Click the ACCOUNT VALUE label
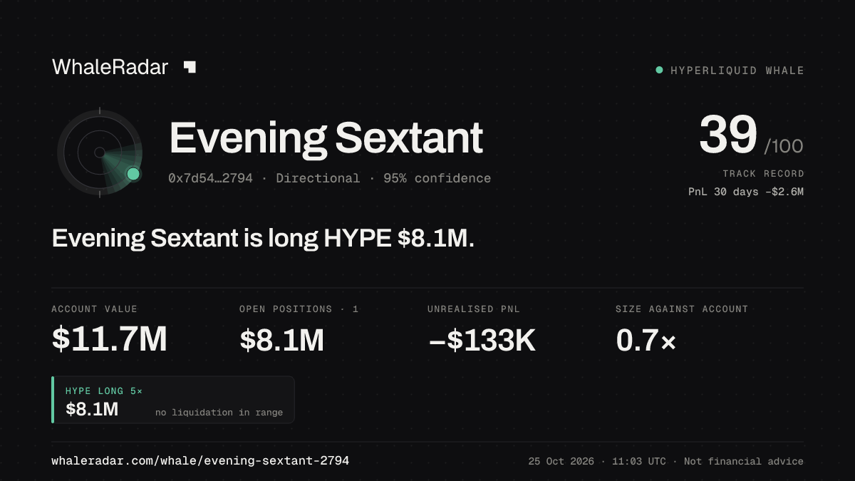The height and width of the screenshot is (481, 855). (94, 309)
